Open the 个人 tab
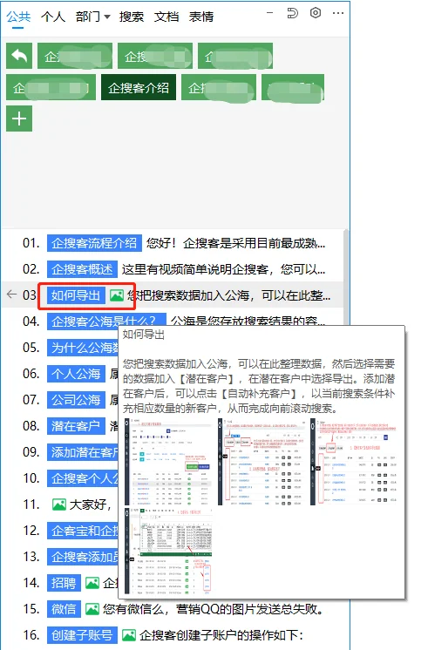 tap(53, 17)
